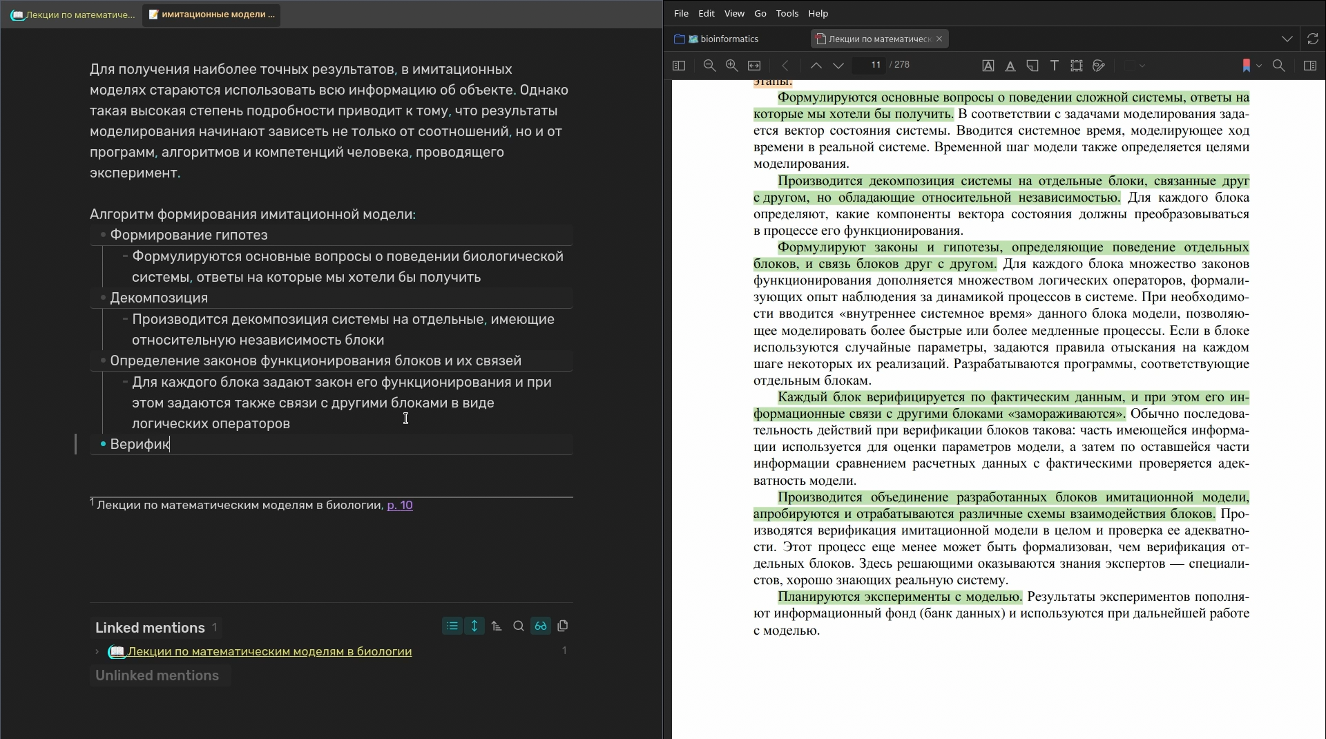
Task: Select the имитационные модели note tab
Action: 211,15
